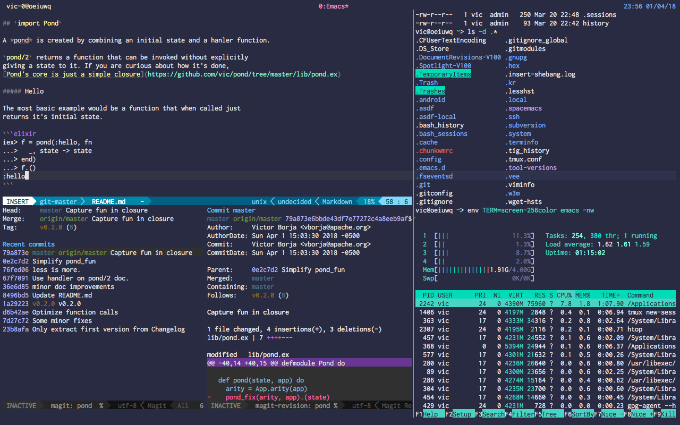680x425 pixels.
Task: Click .tmux.conf in the ls listing
Action: pyautogui.click(x=524, y=159)
